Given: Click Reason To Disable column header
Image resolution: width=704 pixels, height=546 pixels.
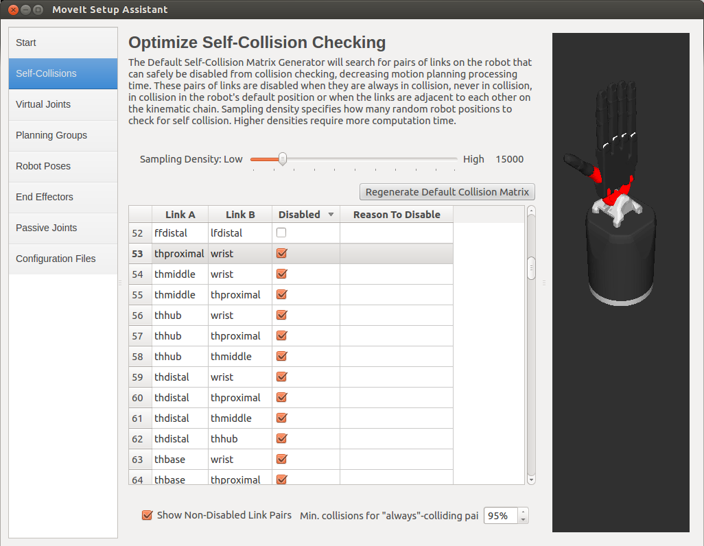Looking at the screenshot, I should (397, 215).
